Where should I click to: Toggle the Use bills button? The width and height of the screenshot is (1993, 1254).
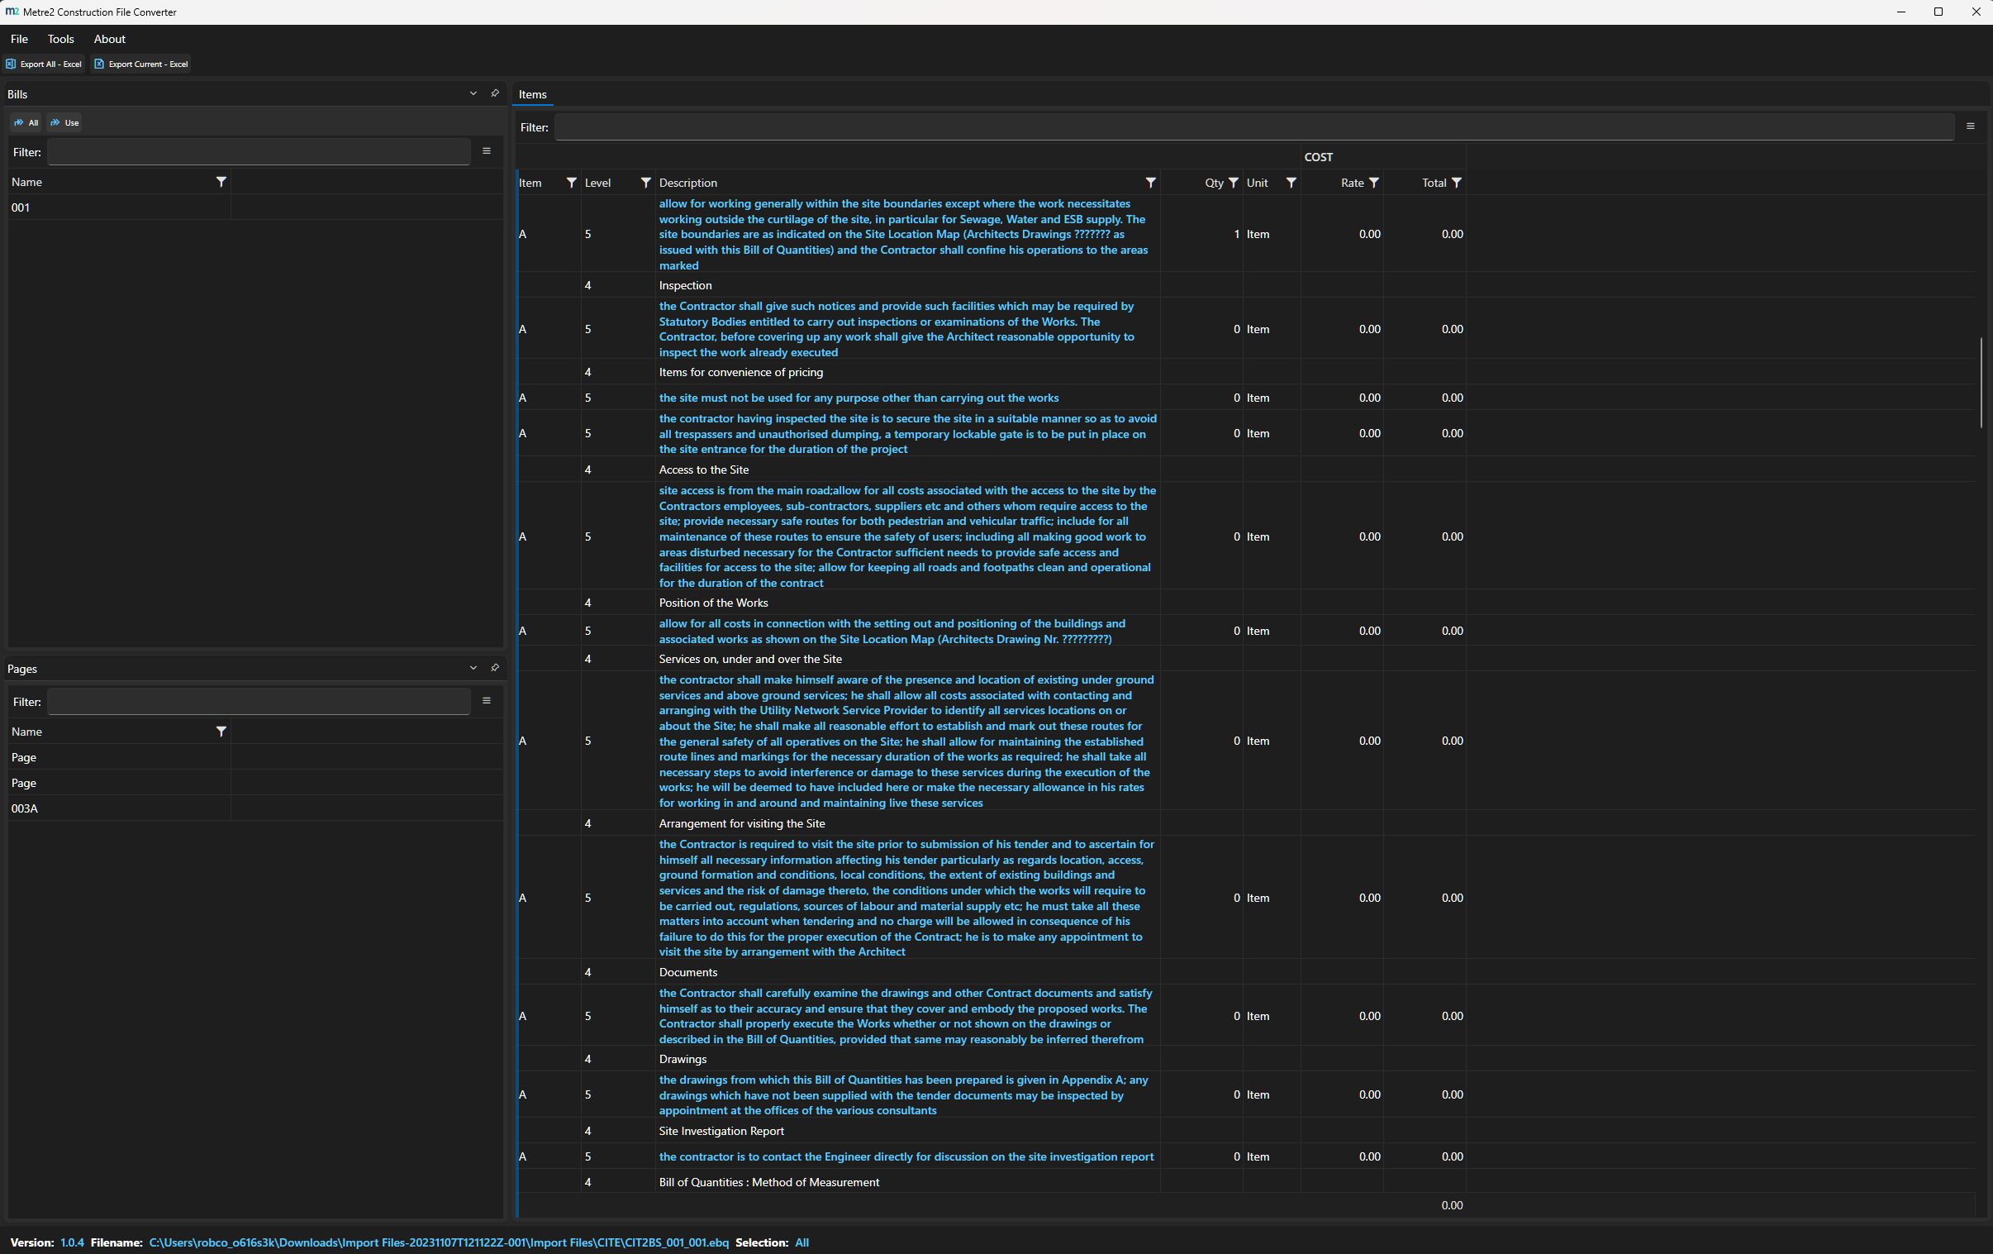click(64, 122)
